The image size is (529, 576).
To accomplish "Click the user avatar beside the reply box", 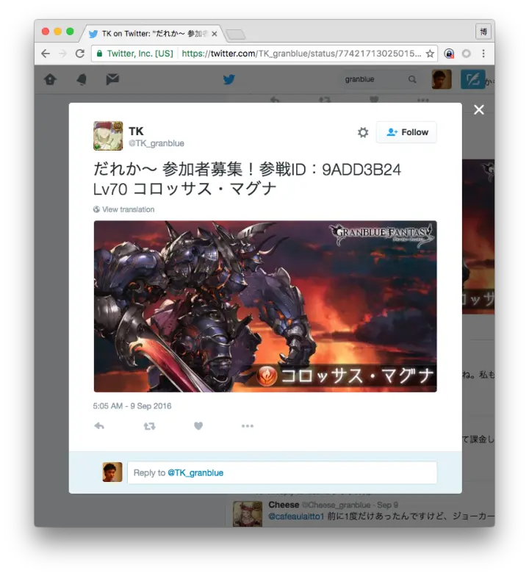I will 112,472.
